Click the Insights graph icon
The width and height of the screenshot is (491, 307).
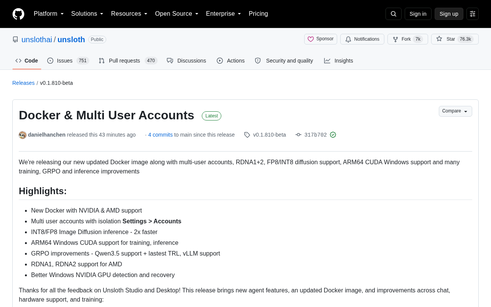tap(327, 61)
